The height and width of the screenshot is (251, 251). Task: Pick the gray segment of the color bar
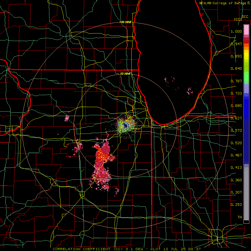[246, 194]
